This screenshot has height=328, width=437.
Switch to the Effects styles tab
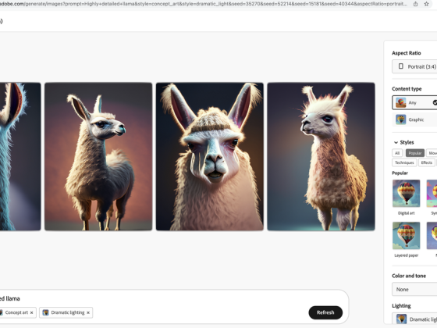pos(427,162)
